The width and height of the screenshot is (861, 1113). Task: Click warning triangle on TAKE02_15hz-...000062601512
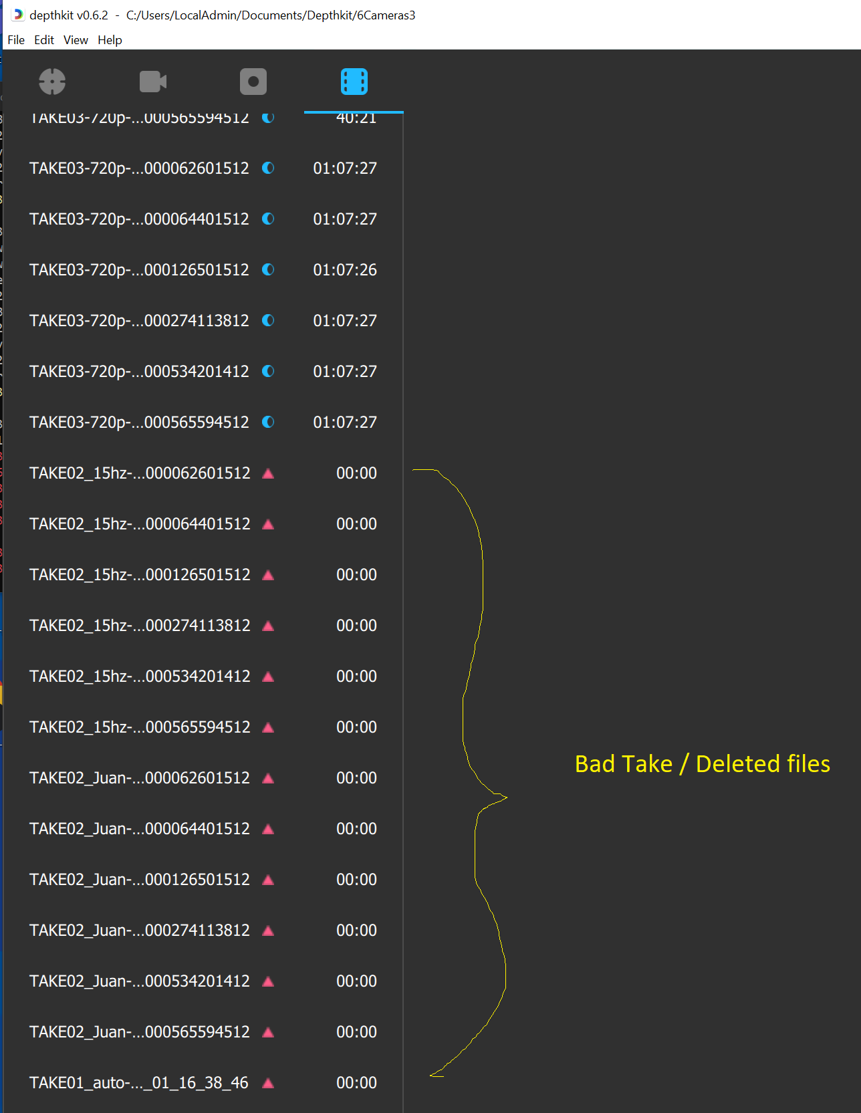[268, 473]
